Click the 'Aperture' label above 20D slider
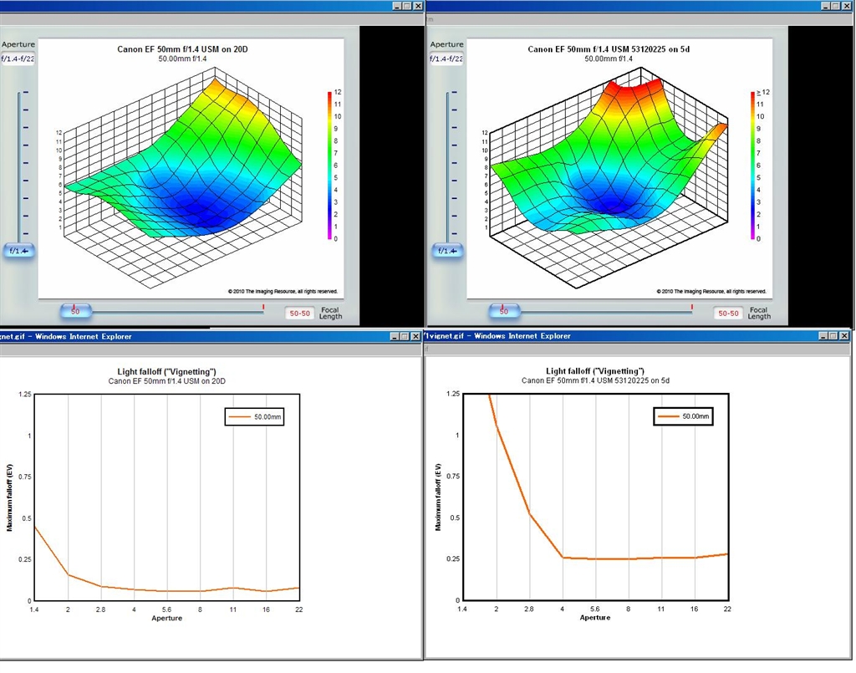856x673 pixels. [18, 44]
